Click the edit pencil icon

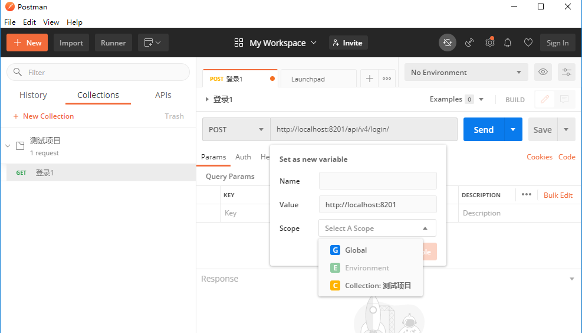click(x=544, y=99)
